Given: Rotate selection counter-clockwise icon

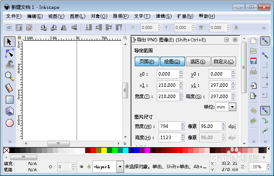Looking at the screenshot, I should [43, 28].
